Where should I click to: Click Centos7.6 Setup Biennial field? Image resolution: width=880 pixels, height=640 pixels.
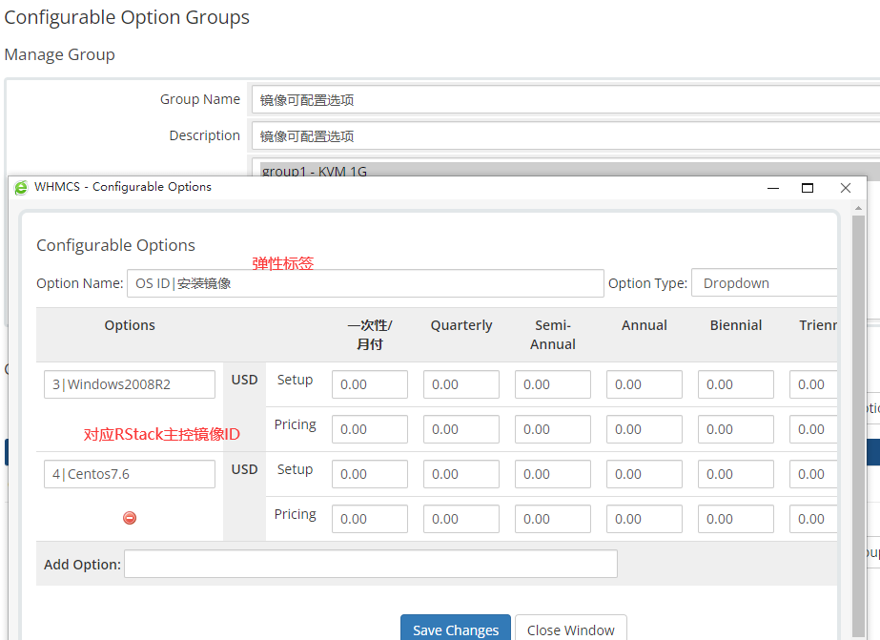coord(736,474)
